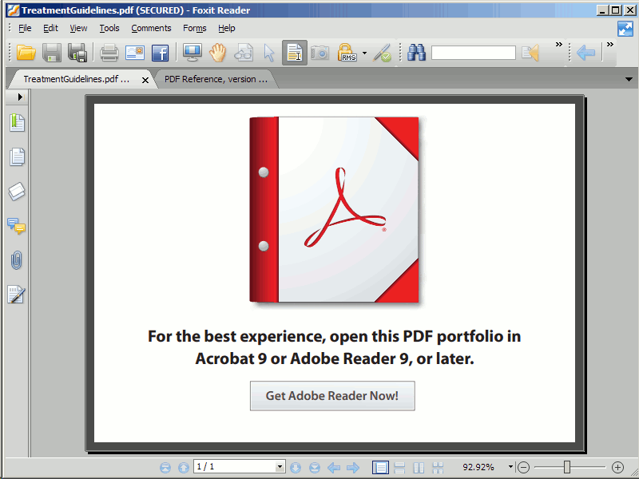Click the page number 1 / 1 field
Viewport: 639px width, 479px height.
(235, 467)
